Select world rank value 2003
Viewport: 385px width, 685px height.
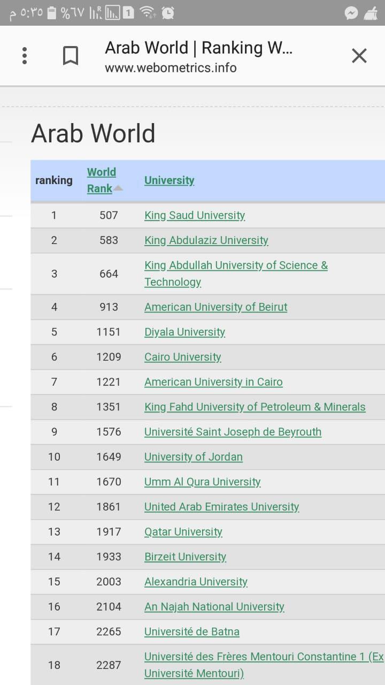coord(109,582)
